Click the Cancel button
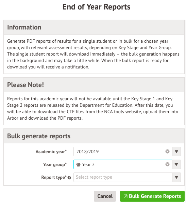This screenshot has height=203, width=186. [x=105, y=196]
